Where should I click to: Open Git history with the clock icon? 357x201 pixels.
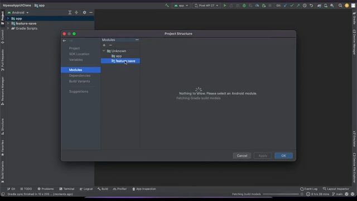click(305, 6)
